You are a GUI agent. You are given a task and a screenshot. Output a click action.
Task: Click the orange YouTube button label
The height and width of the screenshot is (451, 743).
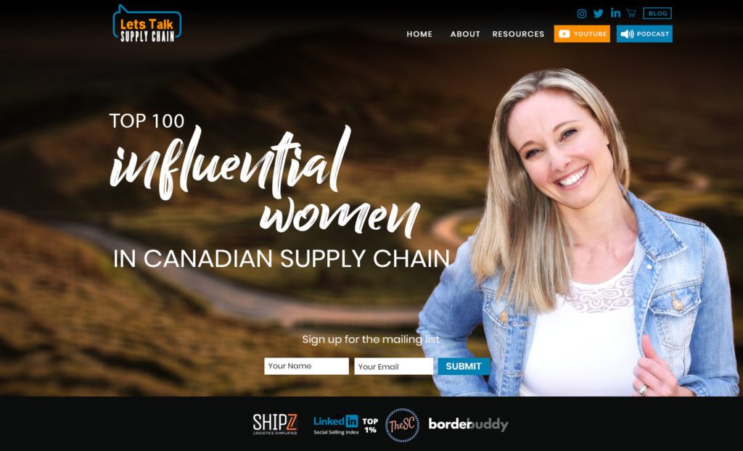click(590, 34)
